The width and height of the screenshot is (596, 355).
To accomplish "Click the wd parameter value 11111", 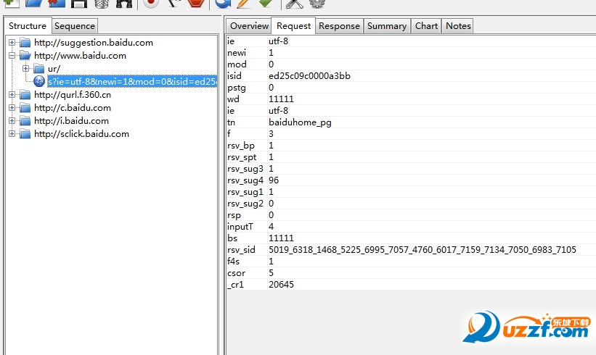I will (281, 99).
